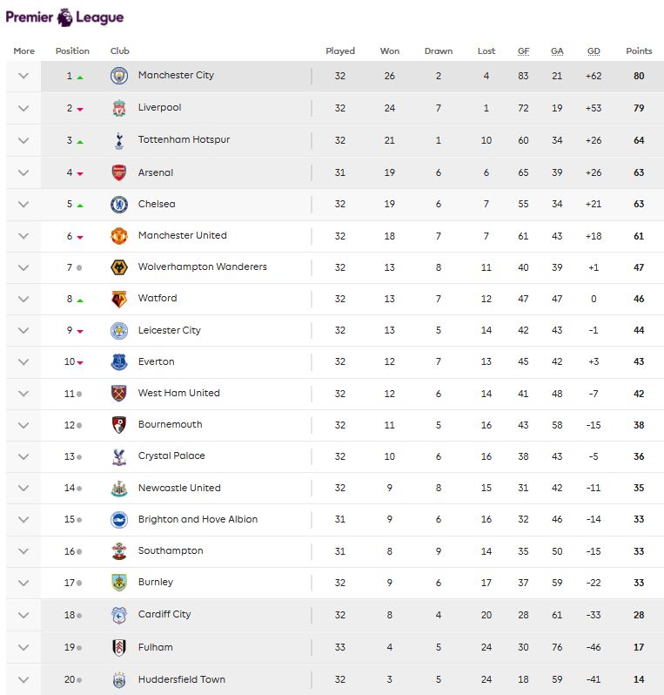Select the Watford club badge

(119, 299)
